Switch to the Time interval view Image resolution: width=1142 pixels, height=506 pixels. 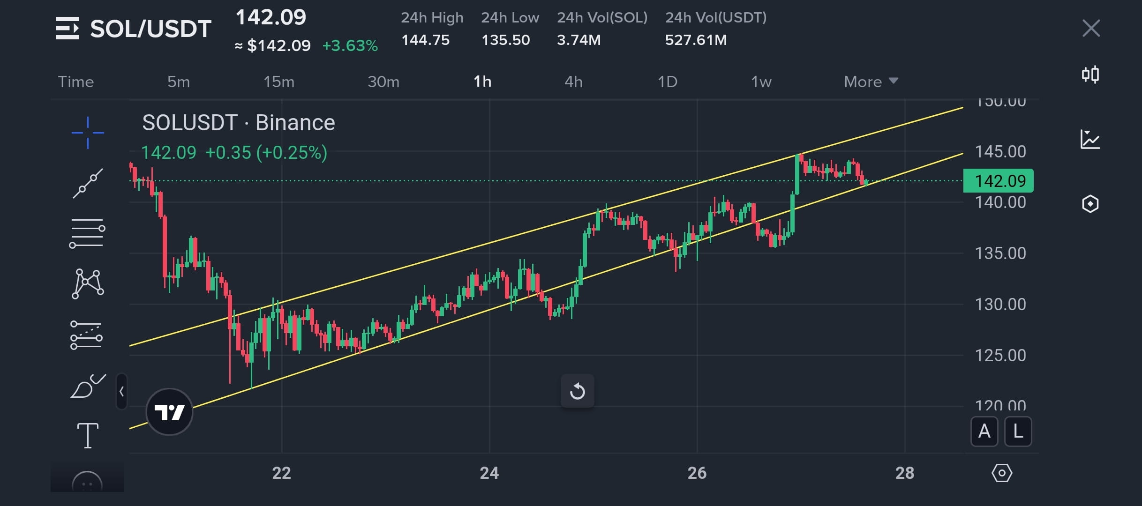(76, 82)
